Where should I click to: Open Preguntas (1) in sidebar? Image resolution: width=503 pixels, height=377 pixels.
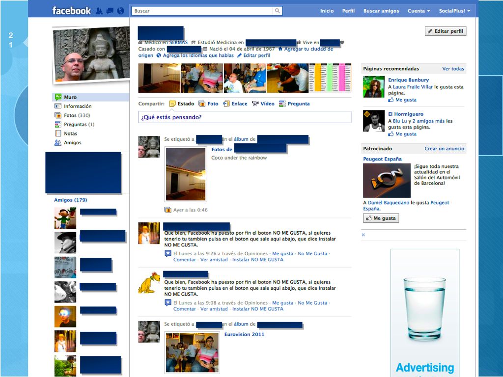(79, 124)
